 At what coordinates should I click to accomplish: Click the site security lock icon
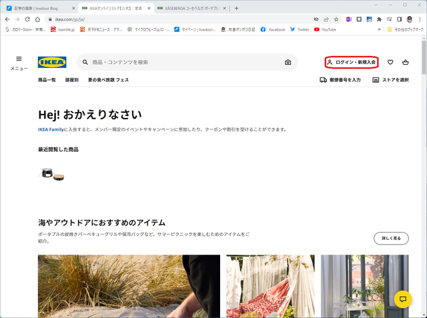[50, 19]
